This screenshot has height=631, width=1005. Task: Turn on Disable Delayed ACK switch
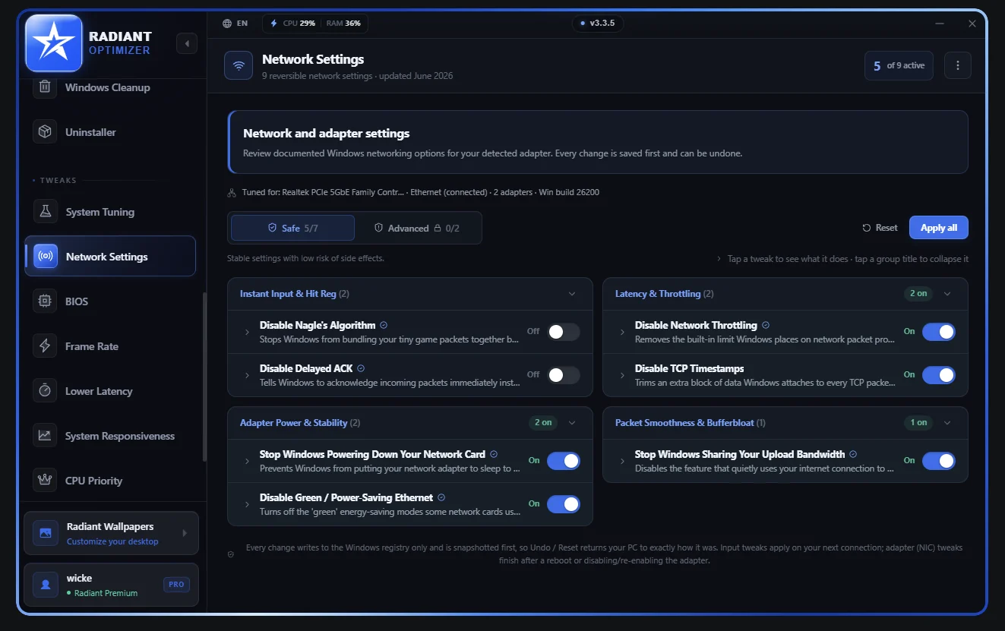[x=564, y=375]
